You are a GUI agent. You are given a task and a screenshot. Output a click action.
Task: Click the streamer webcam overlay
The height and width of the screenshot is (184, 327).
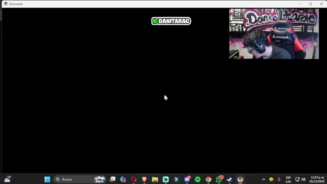tap(274, 34)
